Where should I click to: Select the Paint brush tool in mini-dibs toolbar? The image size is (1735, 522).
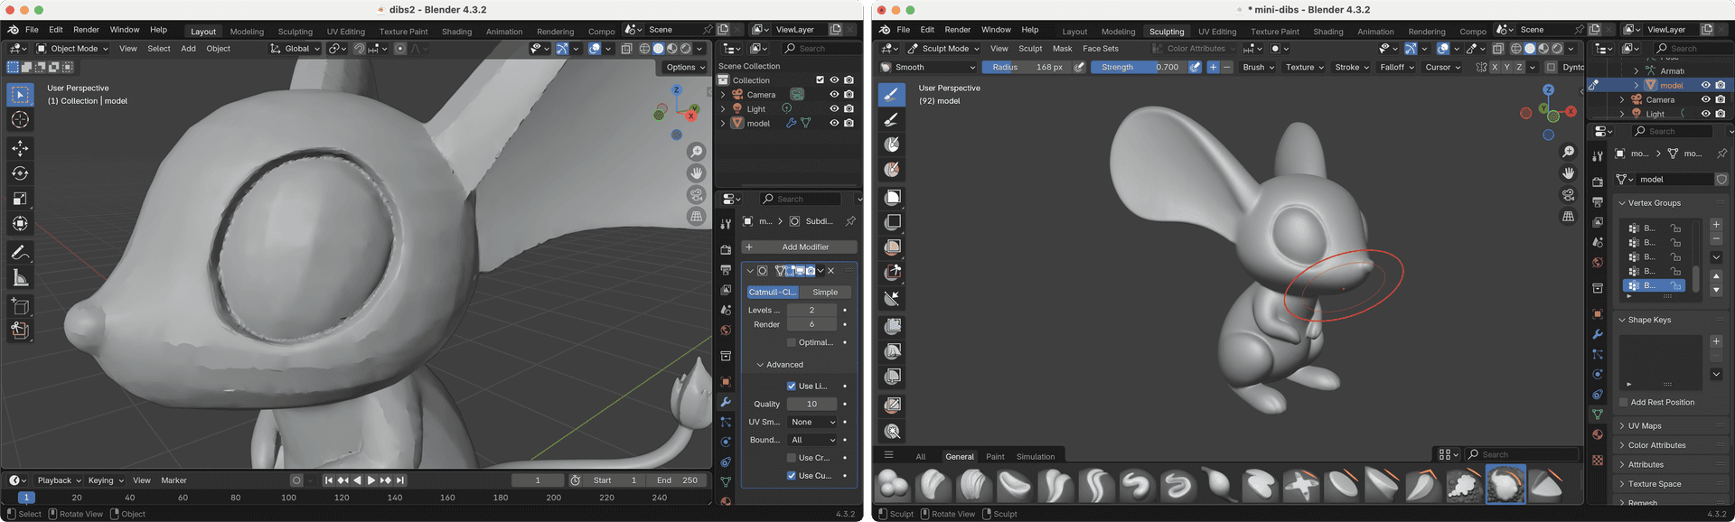pyautogui.click(x=892, y=119)
